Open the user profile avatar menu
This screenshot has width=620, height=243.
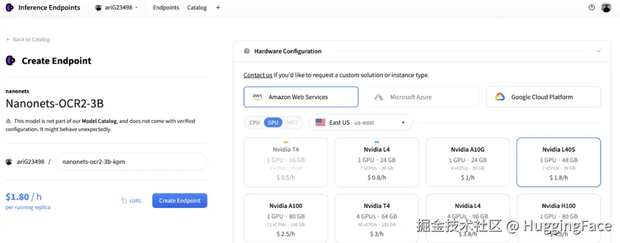click(x=606, y=7)
